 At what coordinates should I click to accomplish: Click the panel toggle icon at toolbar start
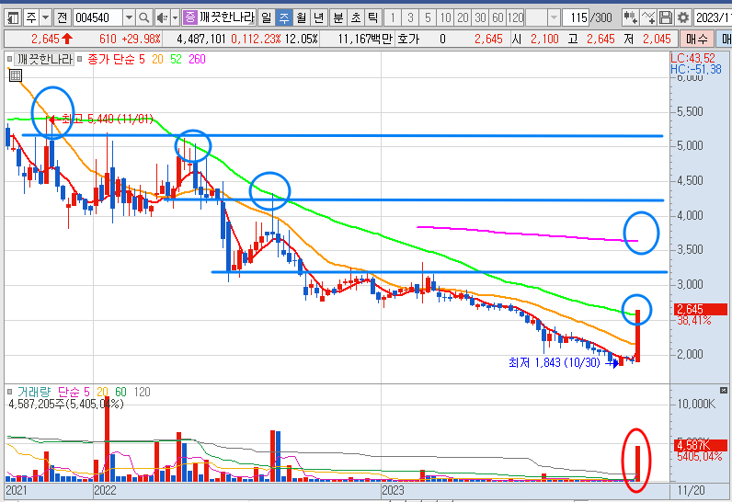[13, 17]
